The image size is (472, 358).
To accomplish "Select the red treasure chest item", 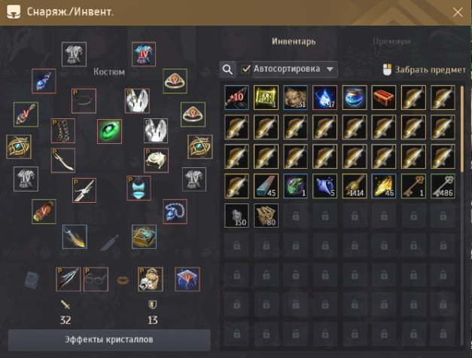I will tap(383, 97).
